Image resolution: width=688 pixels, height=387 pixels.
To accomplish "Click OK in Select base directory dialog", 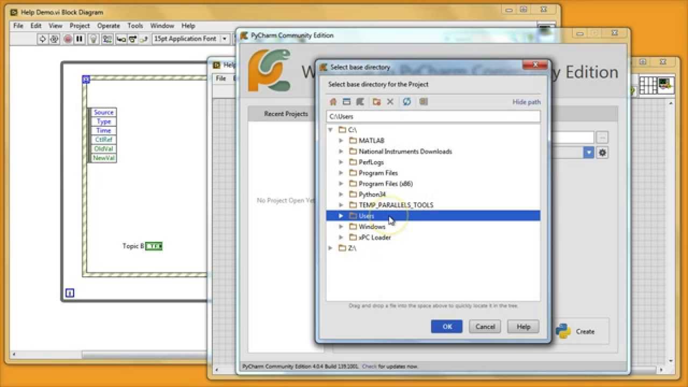I will click(447, 326).
